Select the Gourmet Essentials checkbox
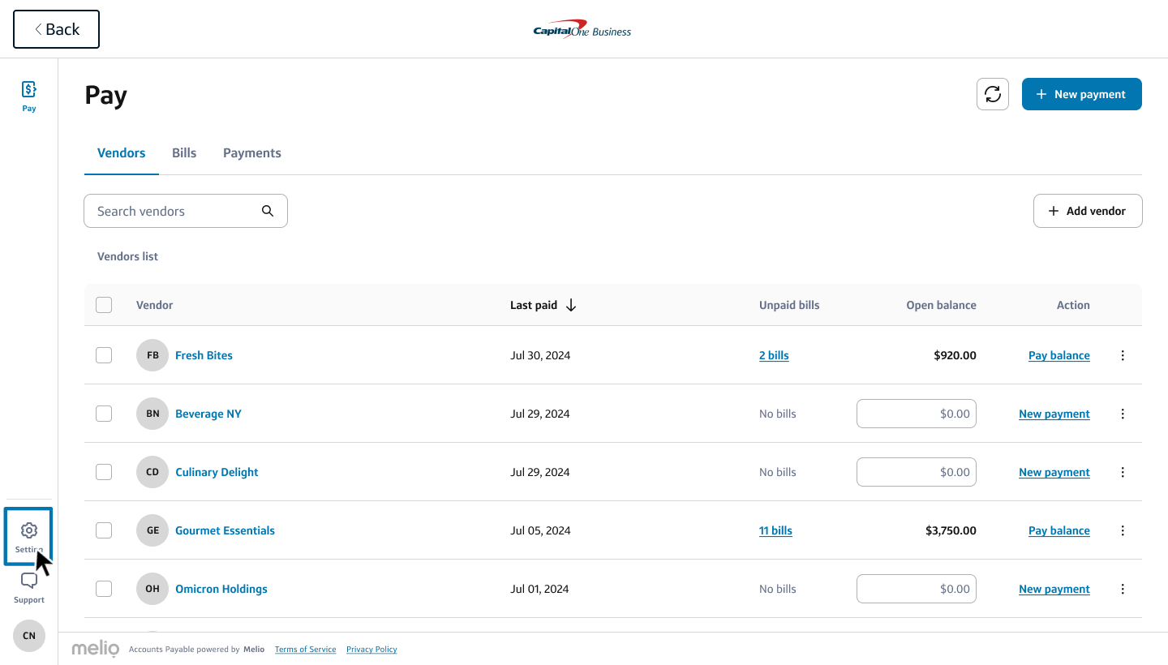The image size is (1168, 665). [x=104, y=530]
